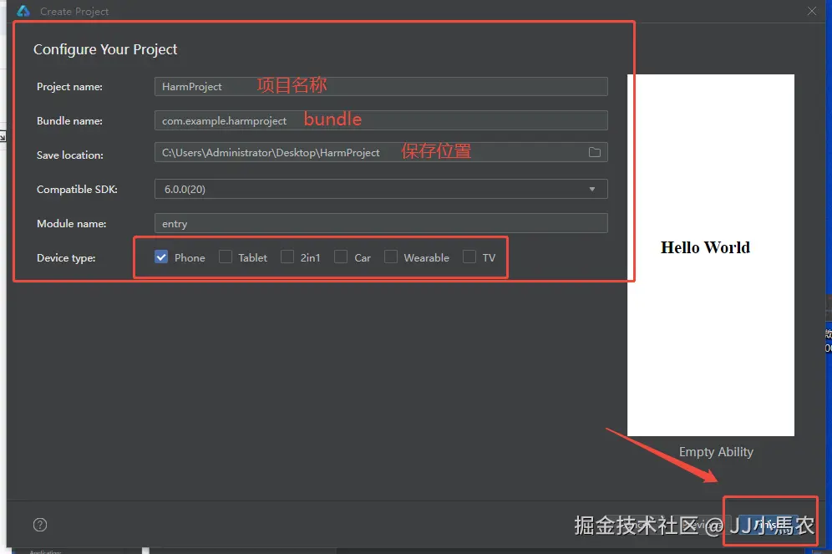Image resolution: width=832 pixels, height=554 pixels.
Task: Click the Project name input field
Action: coord(251,86)
